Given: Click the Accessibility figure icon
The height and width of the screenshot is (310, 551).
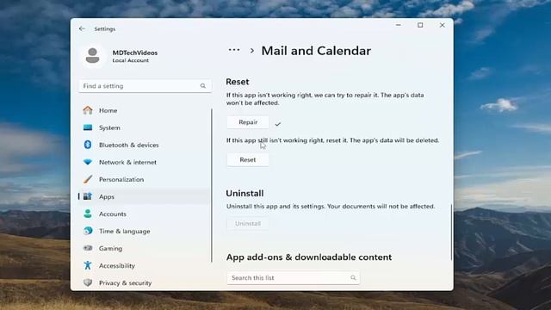Looking at the screenshot, I should click(x=88, y=265).
